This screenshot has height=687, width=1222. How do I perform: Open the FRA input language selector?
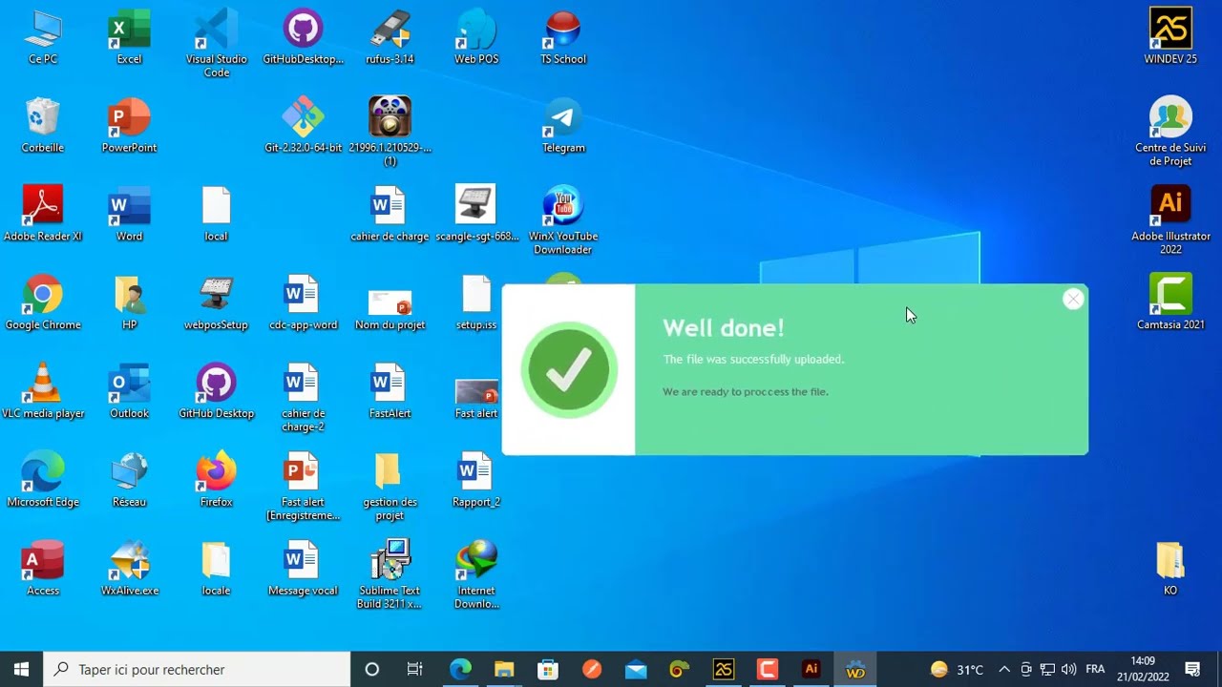pyautogui.click(x=1096, y=669)
